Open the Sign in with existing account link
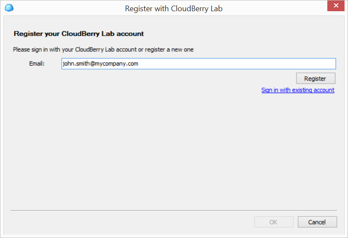Image resolution: width=348 pixels, height=238 pixels. coord(298,90)
